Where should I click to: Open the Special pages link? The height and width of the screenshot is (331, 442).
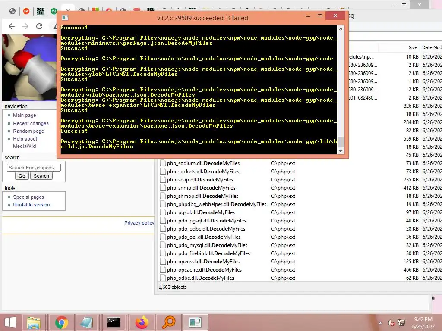click(28, 197)
